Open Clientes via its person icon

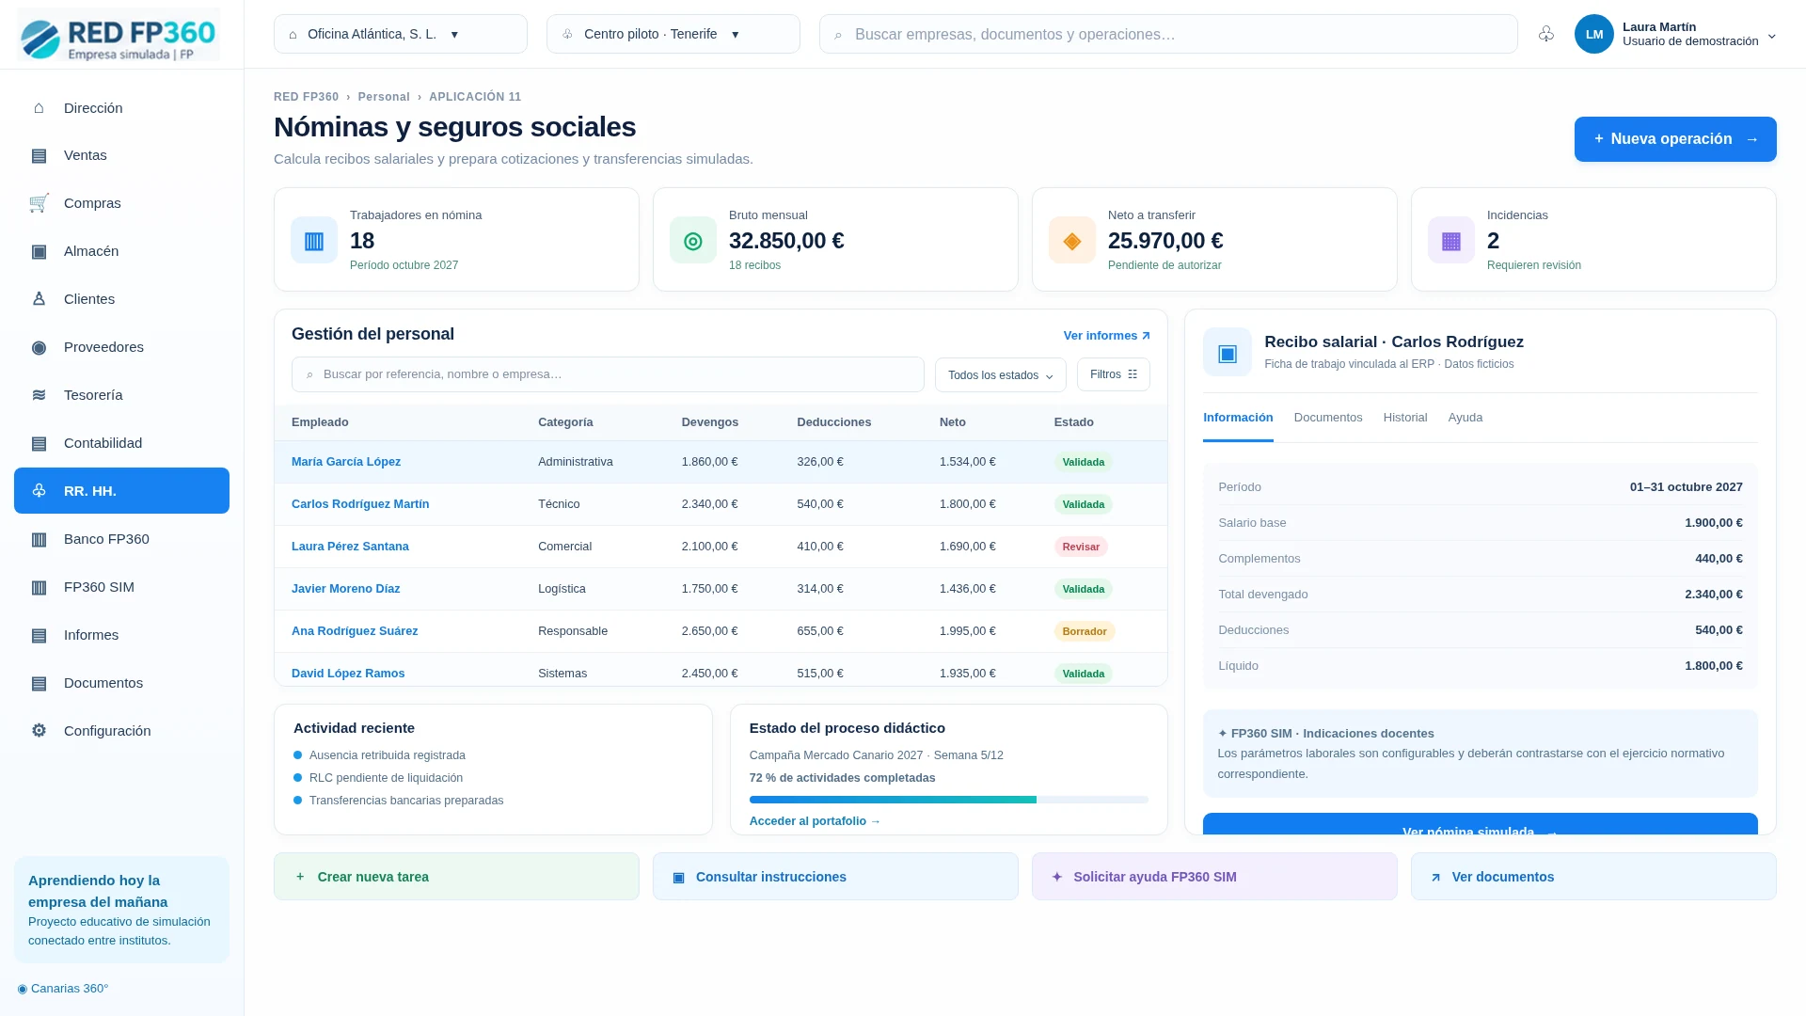[39, 299]
